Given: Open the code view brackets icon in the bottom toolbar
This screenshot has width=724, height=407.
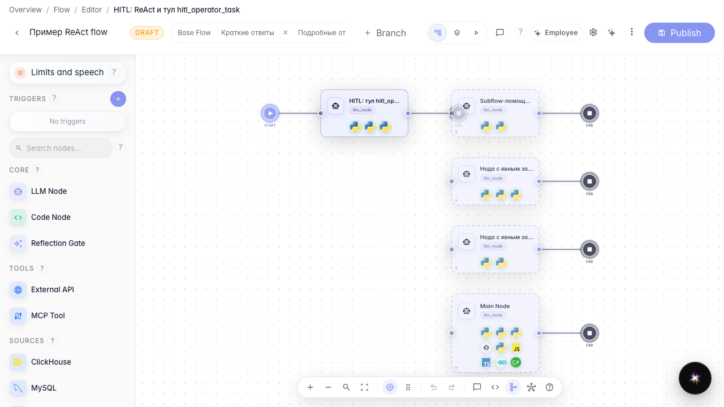Looking at the screenshot, I should tap(495, 387).
